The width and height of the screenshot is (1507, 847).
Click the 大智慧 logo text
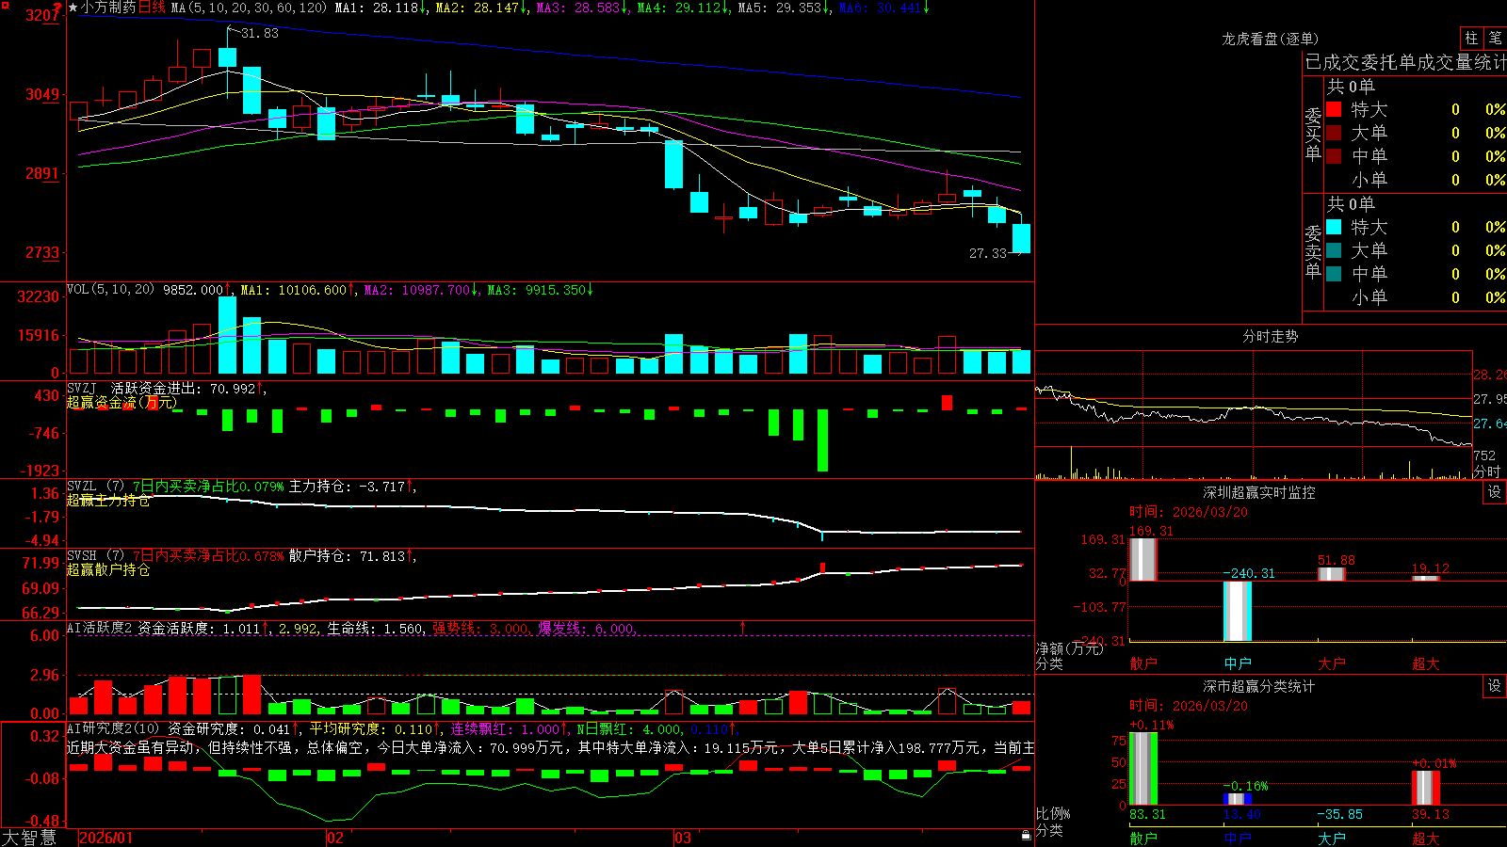(x=29, y=838)
